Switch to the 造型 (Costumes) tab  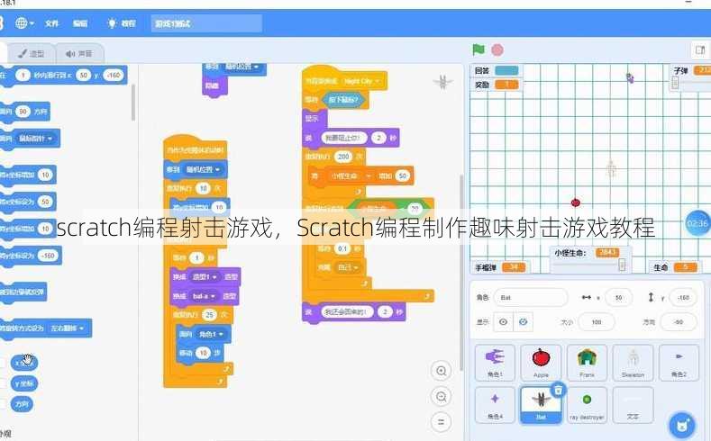32,53
